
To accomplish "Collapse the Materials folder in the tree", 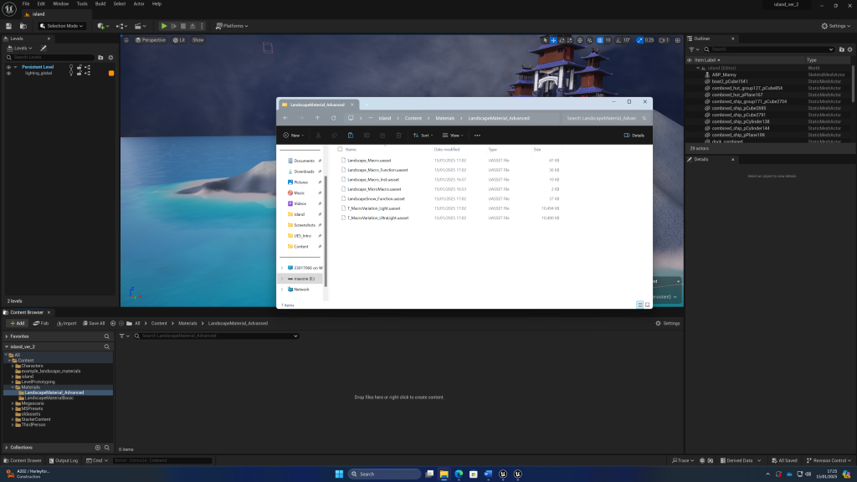I will (x=13, y=387).
